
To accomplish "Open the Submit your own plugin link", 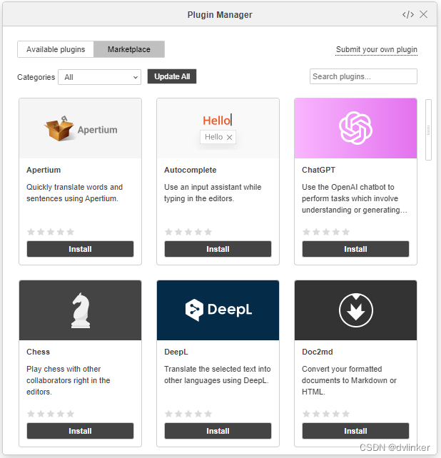I will [376, 50].
